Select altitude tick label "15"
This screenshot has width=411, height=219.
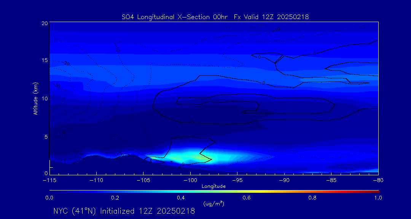(x=44, y=60)
